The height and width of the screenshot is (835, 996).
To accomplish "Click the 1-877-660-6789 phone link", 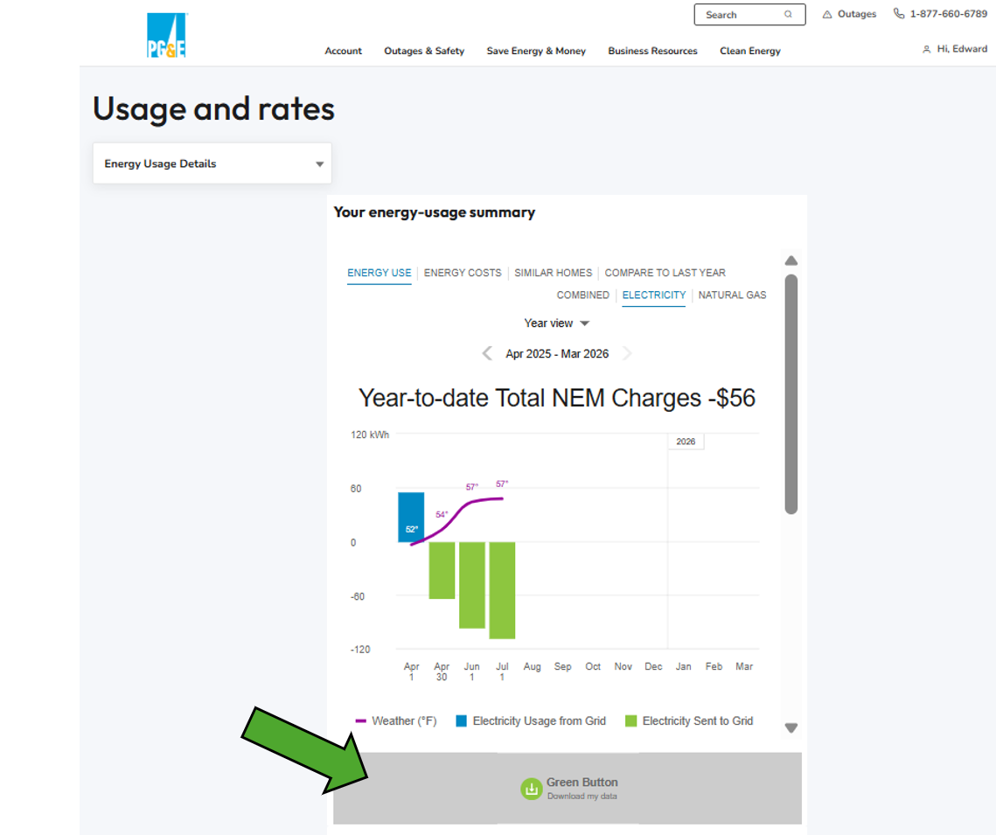I will click(949, 14).
